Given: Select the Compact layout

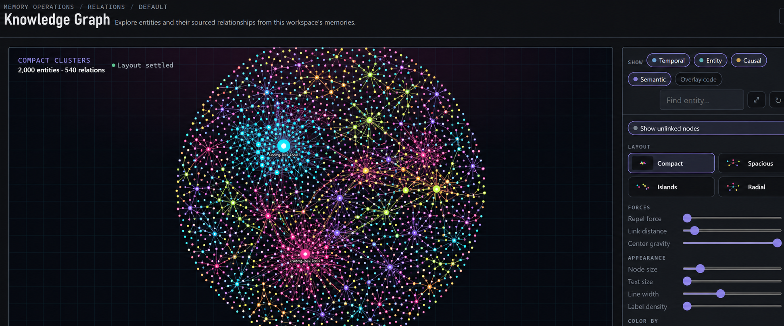Looking at the screenshot, I should pos(671,163).
